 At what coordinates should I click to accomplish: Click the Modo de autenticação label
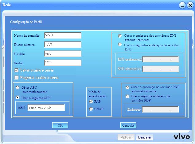tap(97, 94)
